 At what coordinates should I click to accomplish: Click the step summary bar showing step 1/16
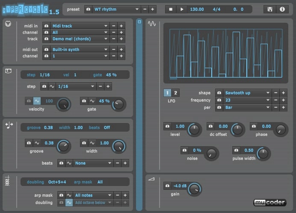click(75, 75)
